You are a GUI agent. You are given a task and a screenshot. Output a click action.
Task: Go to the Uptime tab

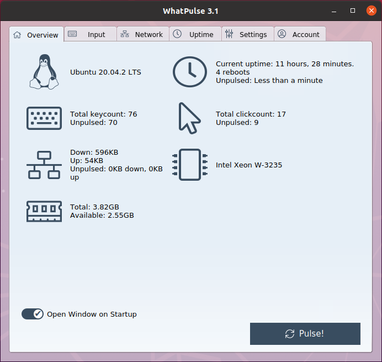(194, 34)
